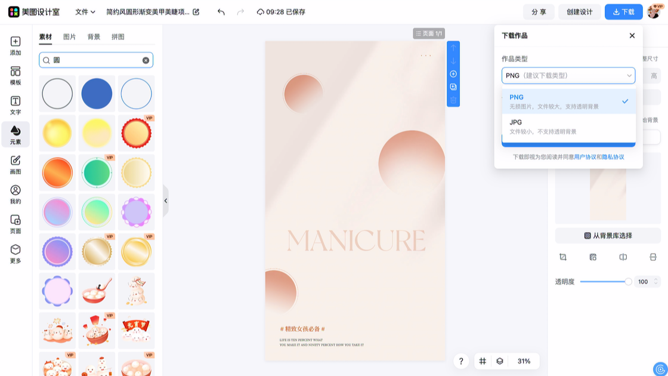Viewport: 668px width, 376px height.
Task: Open the 模板 templates panel
Action: [x=16, y=76]
